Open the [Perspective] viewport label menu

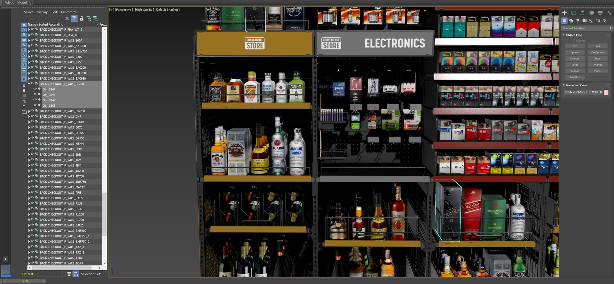(124, 10)
